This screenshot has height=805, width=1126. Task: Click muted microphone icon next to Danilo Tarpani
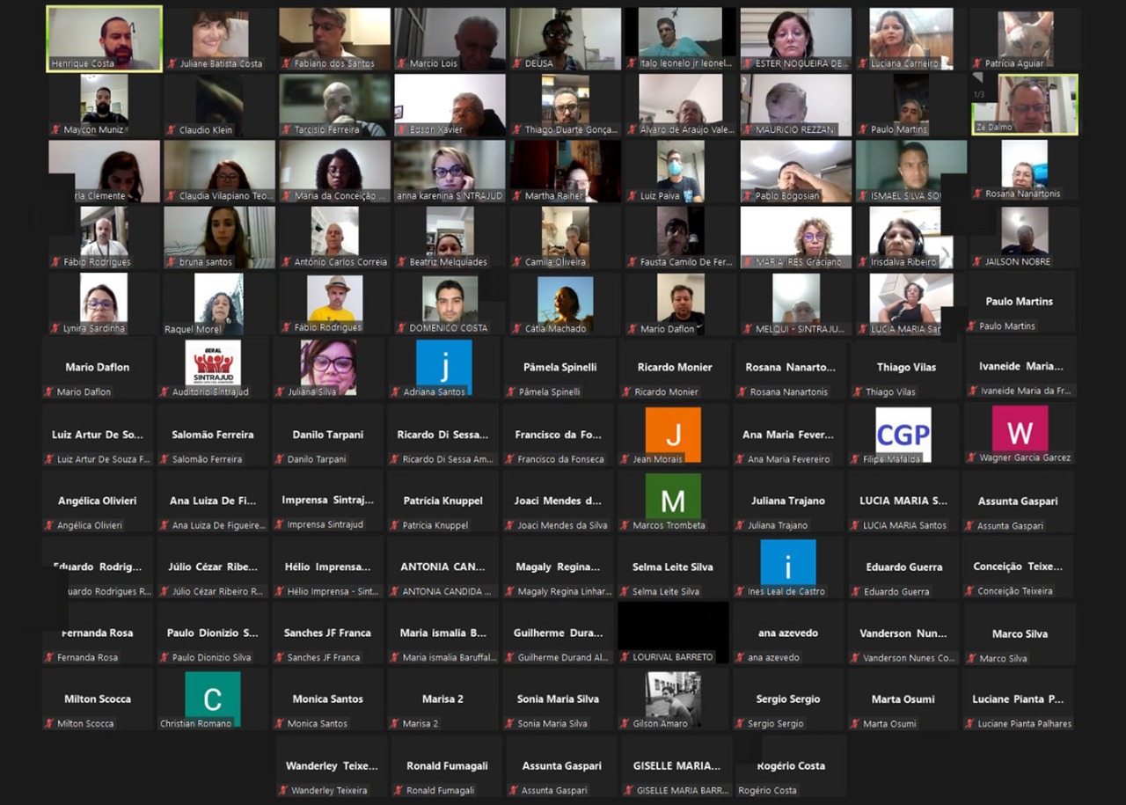tap(280, 459)
